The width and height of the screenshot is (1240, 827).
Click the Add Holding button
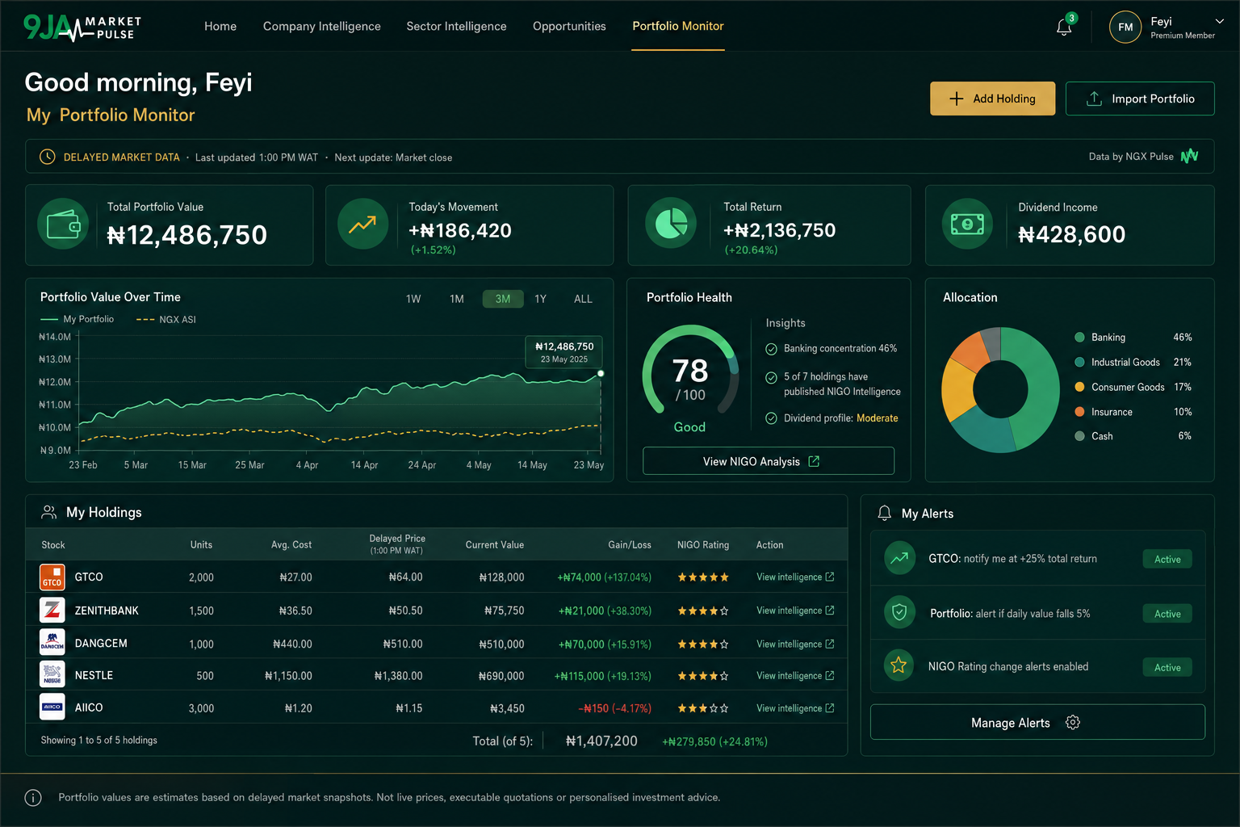992,99
